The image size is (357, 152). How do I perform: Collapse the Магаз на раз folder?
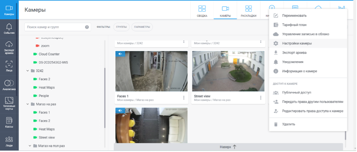point(27,104)
